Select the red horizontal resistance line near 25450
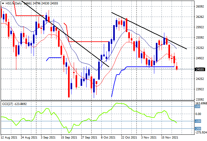 89,42
